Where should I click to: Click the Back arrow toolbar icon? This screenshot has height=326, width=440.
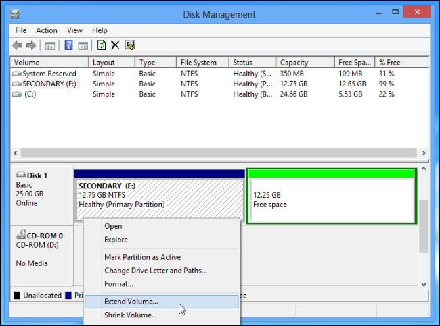point(18,45)
